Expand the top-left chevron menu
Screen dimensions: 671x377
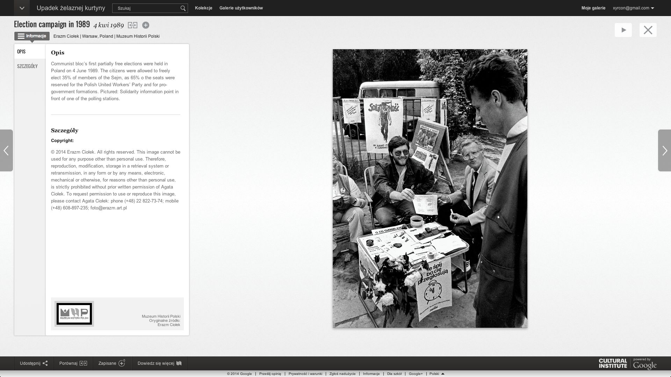tap(22, 8)
